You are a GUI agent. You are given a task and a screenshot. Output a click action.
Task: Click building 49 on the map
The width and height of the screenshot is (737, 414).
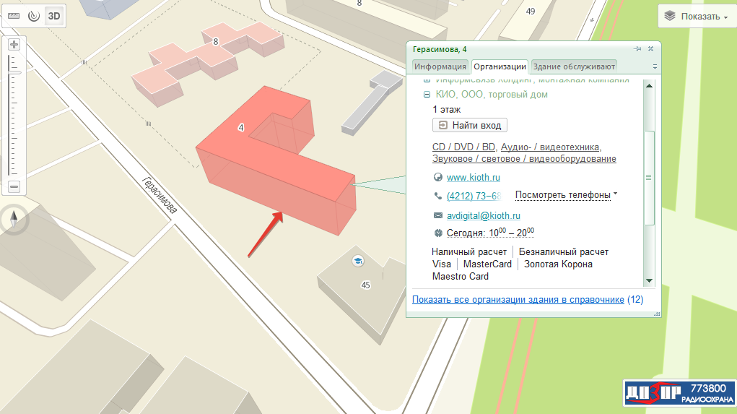click(531, 12)
